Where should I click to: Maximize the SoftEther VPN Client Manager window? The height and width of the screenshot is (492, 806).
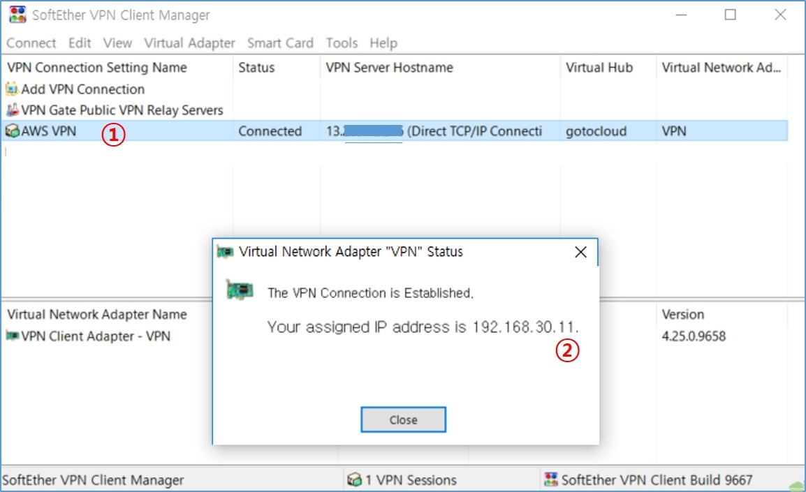[x=730, y=15]
